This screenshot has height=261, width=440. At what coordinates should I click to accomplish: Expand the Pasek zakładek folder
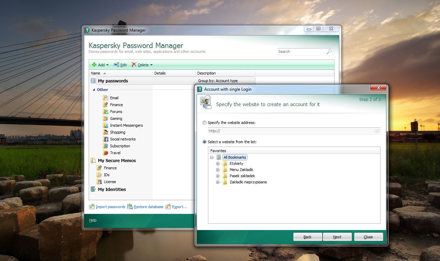218,176
